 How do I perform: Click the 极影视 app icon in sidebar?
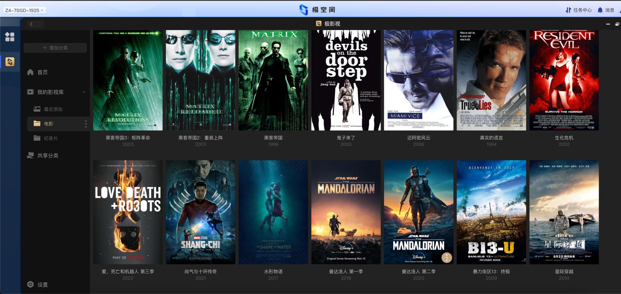tap(10, 61)
